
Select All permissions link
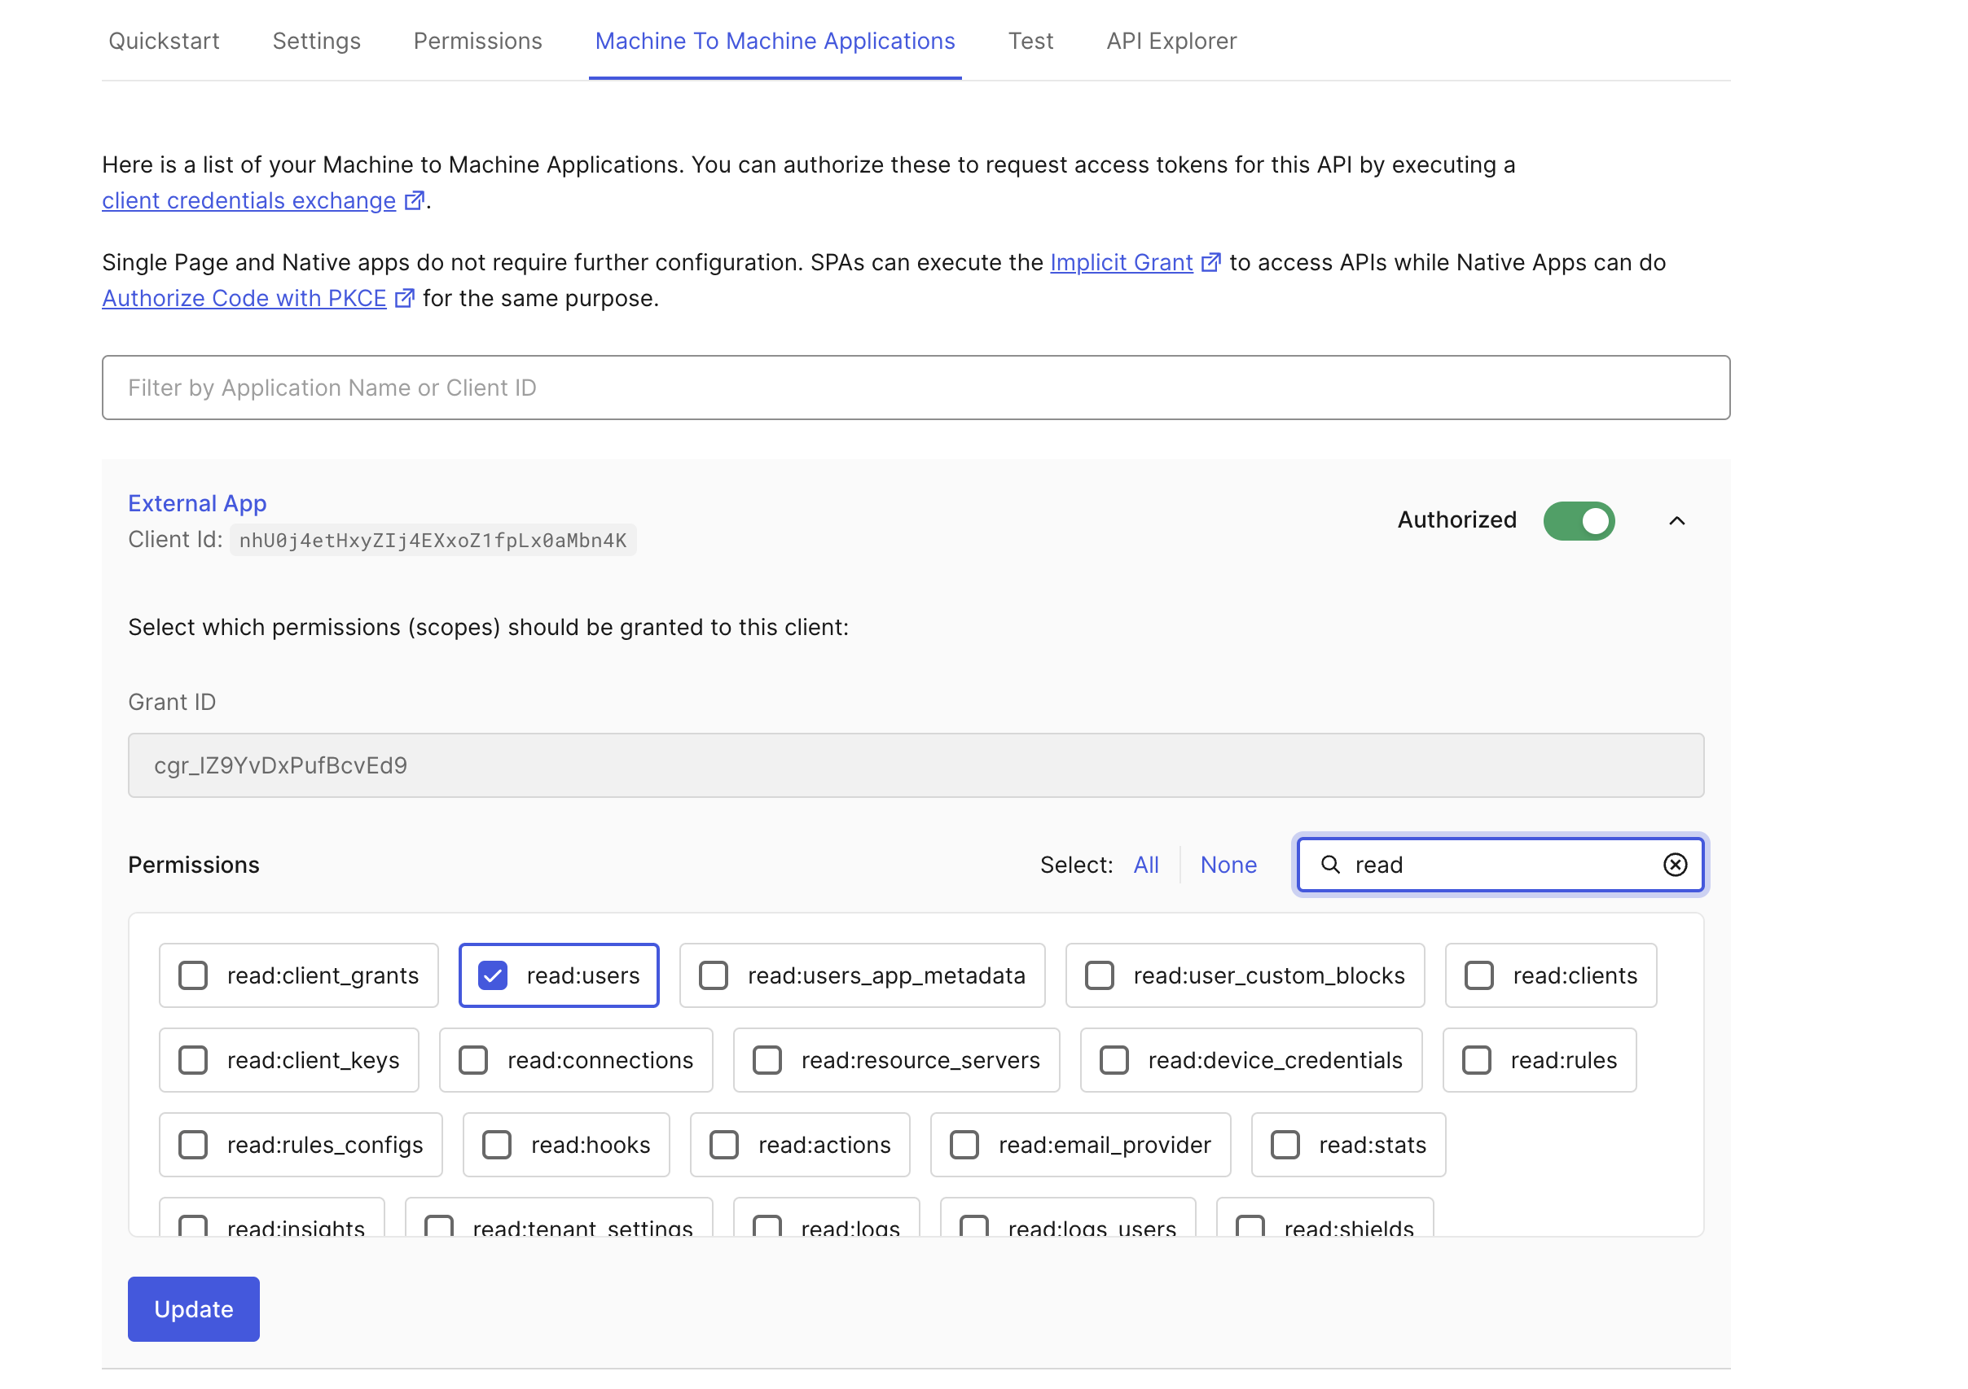tap(1145, 865)
